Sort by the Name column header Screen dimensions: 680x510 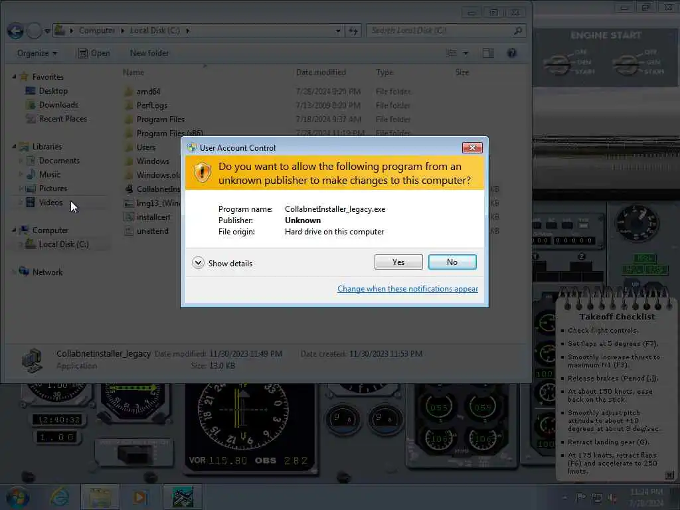click(133, 72)
